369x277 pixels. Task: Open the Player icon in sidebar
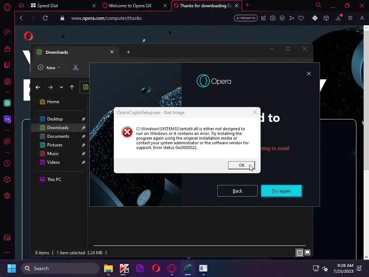pos(7,141)
